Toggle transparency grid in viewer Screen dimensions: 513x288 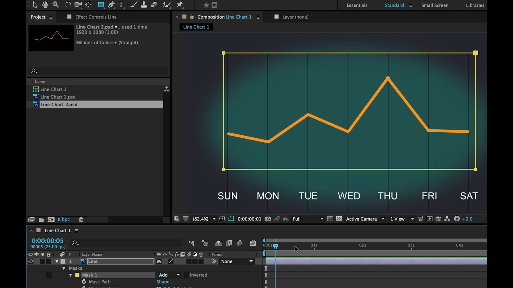[x=339, y=219]
